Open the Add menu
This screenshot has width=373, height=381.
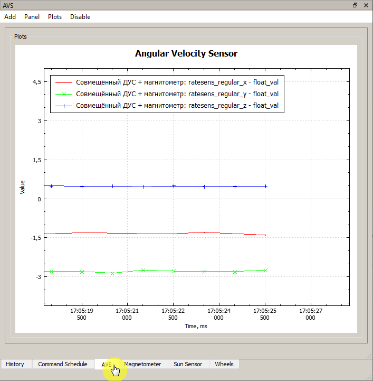tap(10, 17)
